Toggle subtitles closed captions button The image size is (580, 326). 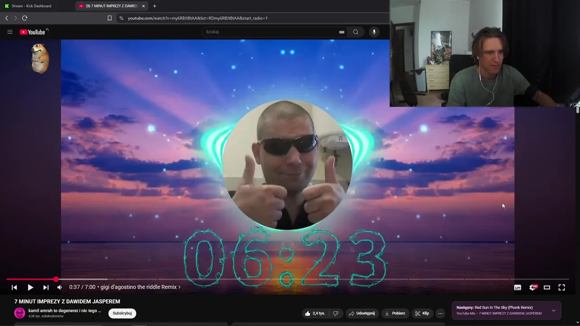pos(517,288)
